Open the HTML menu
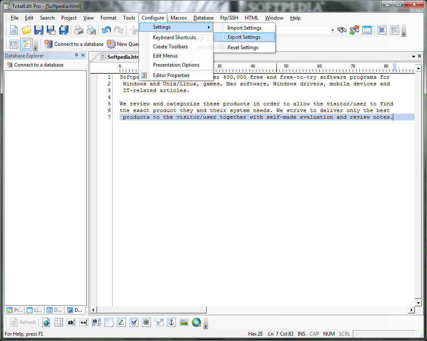The height and width of the screenshot is (341, 427). click(251, 18)
